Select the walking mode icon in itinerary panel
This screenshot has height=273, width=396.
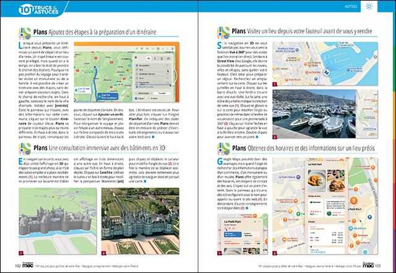coord(155,58)
